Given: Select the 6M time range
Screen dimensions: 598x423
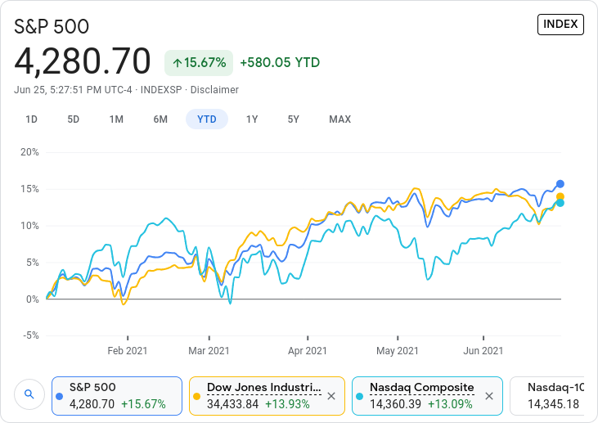Looking at the screenshot, I should (x=160, y=119).
